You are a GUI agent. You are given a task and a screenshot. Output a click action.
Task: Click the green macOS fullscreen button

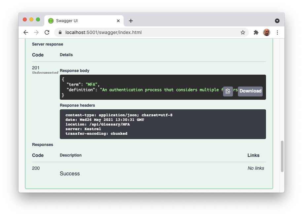(38, 19)
